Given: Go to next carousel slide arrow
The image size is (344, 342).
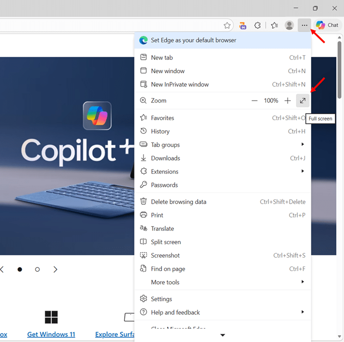Looking at the screenshot, I should tap(56, 269).
